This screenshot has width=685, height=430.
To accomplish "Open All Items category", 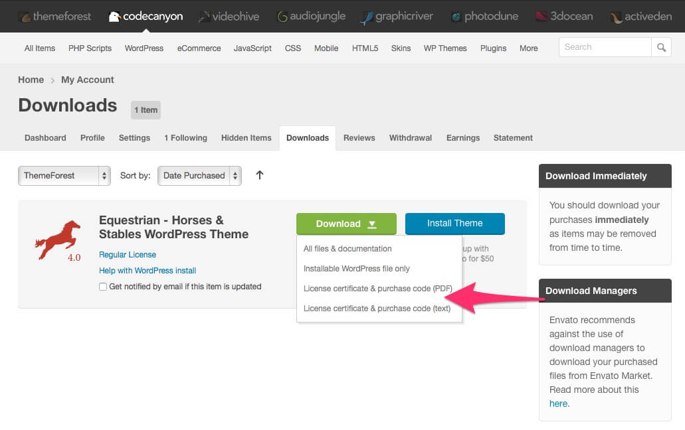I will [40, 48].
